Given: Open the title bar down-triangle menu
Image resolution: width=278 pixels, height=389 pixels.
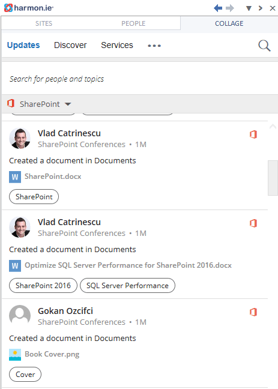Looking at the screenshot, I should [249, 8].
